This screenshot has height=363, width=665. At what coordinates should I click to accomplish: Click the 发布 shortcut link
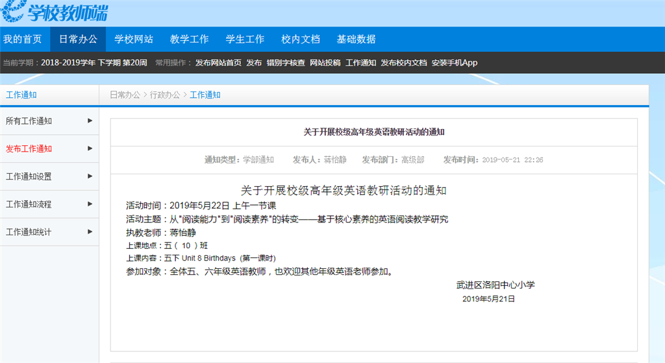(254, 63)
